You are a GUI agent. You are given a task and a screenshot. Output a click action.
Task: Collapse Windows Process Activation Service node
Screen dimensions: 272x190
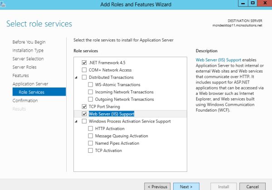click(76, 122)
